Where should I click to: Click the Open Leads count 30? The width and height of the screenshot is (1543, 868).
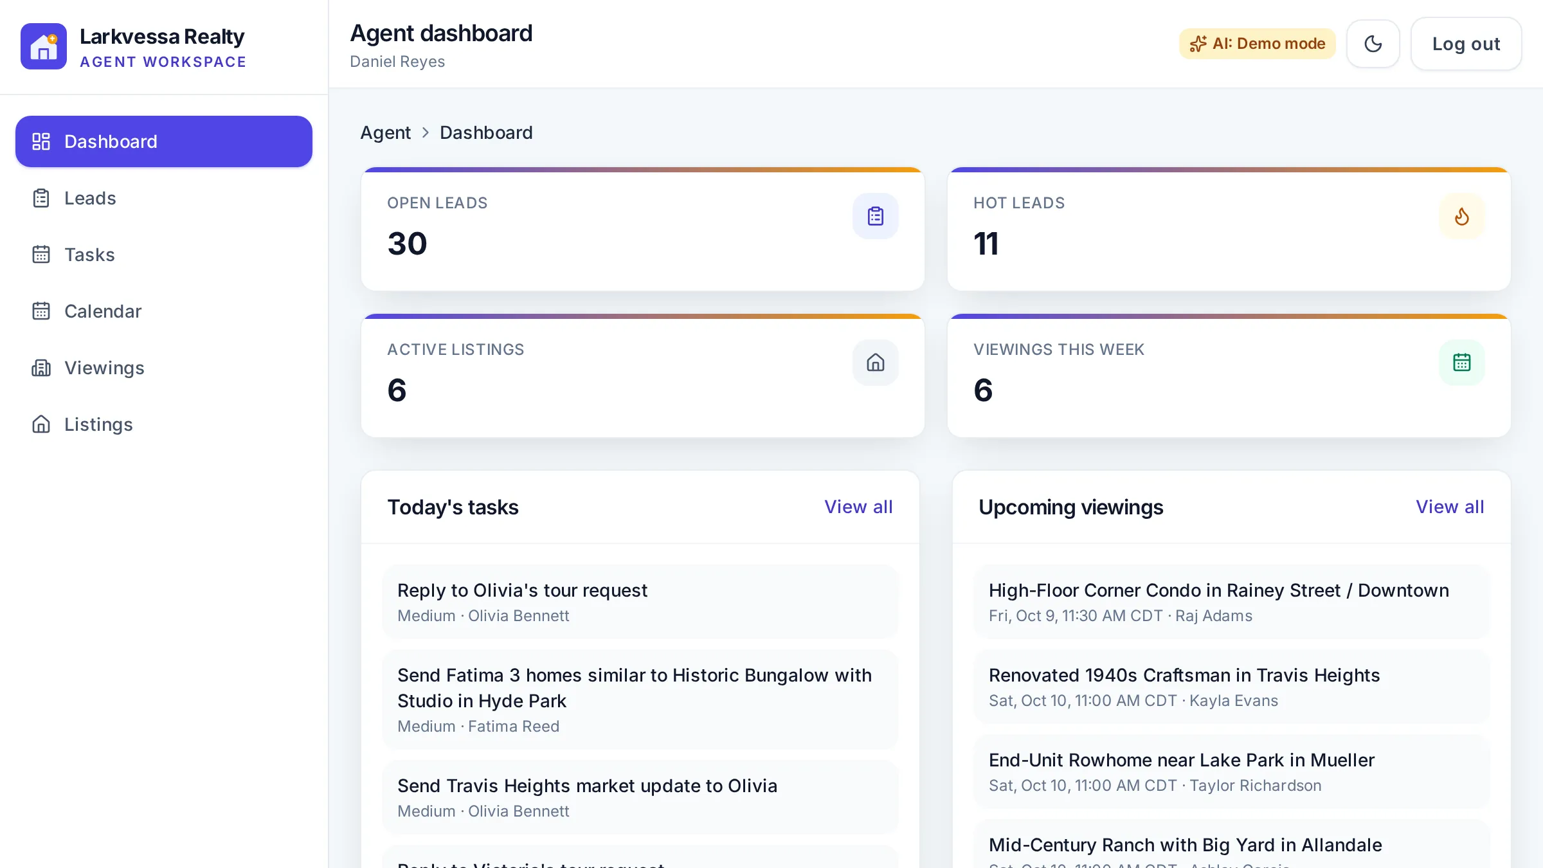(407, 244)
